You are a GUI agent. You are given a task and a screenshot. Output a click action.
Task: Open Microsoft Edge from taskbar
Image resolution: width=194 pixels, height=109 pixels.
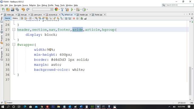[x=25, y=107]
